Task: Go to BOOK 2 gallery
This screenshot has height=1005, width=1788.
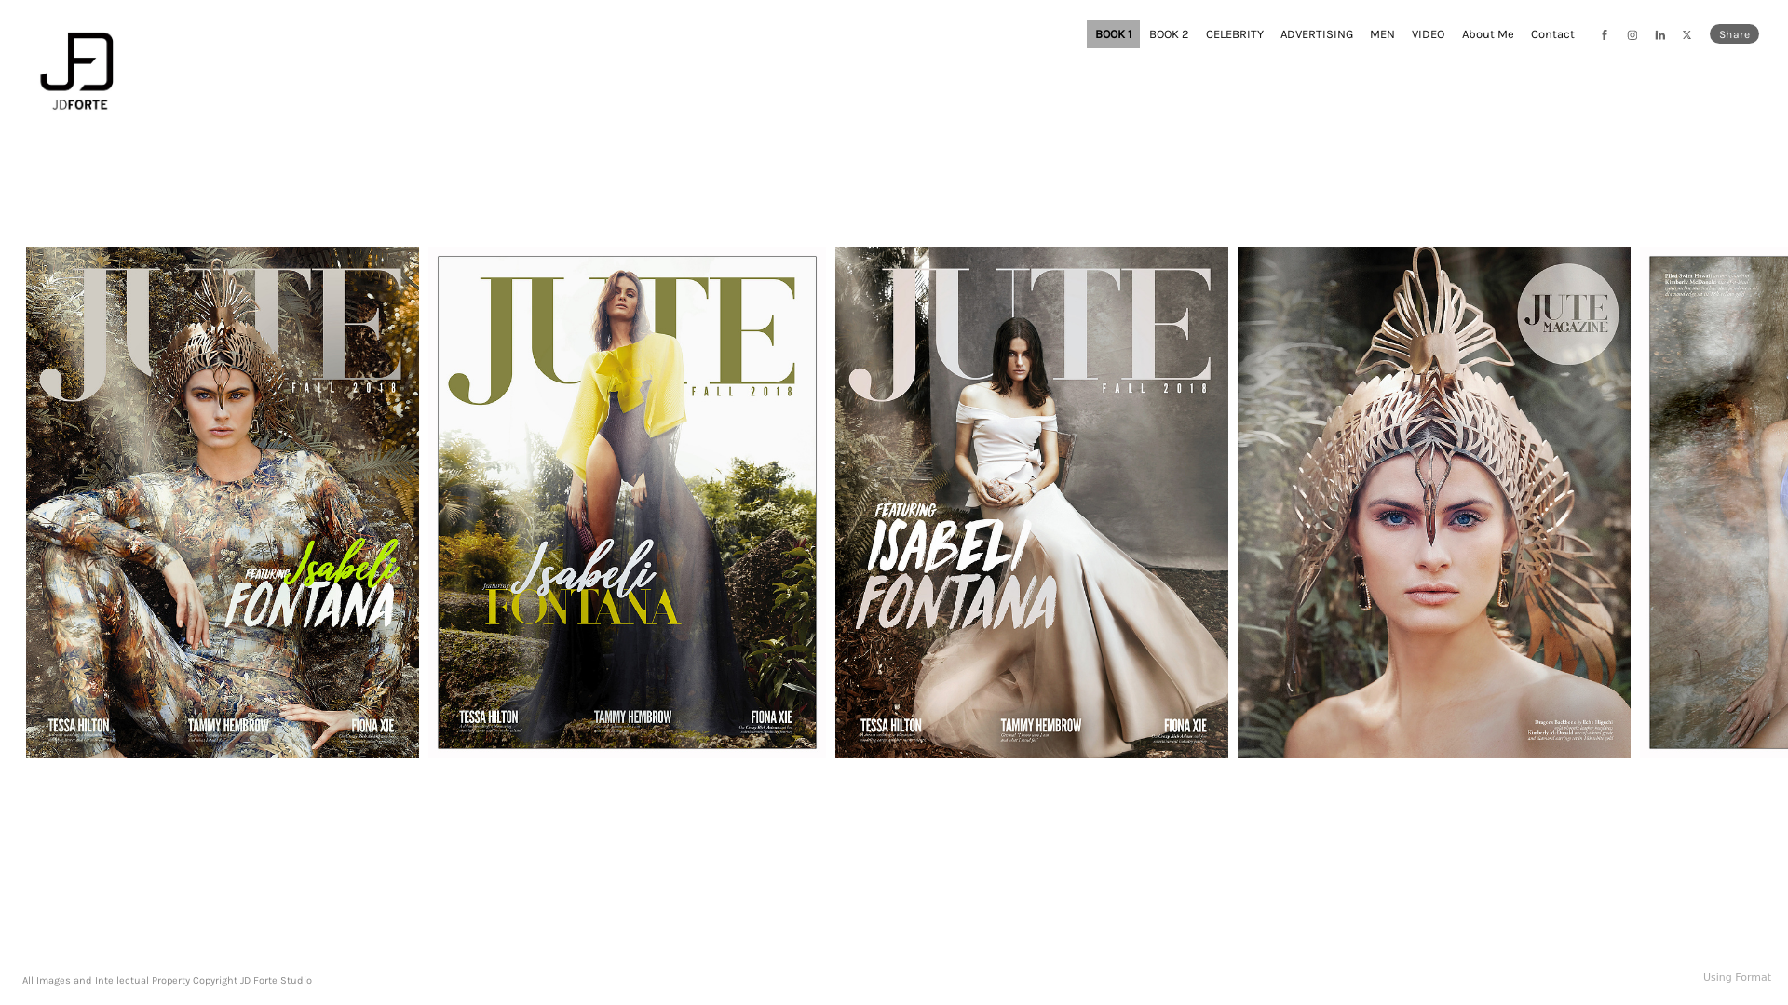Action: [x=1169, y=34]
